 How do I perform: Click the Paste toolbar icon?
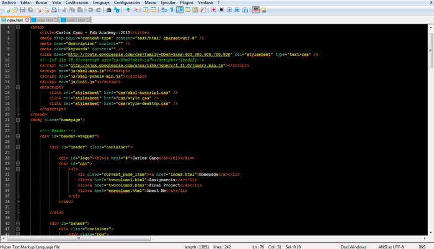(80, 11)
